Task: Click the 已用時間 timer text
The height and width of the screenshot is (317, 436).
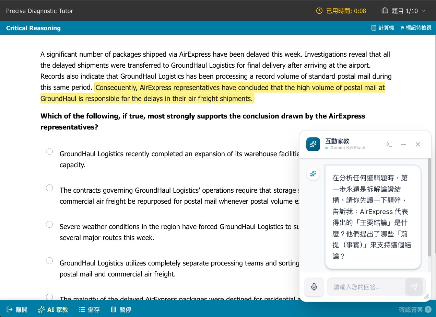Action: point(346,11)
